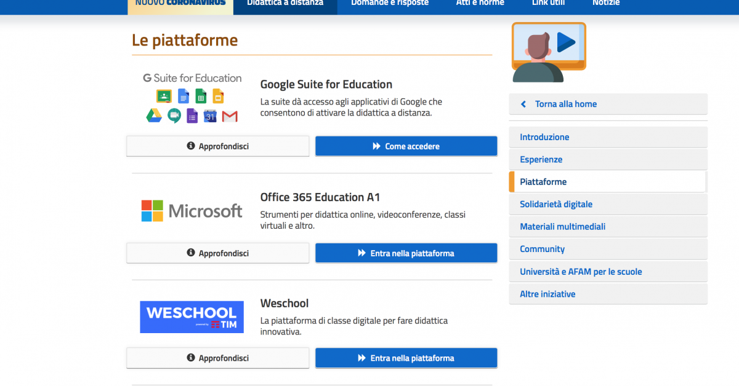Click the info icon in Office 365 Approfondisci
The image size is (739, 386).
(x=191, y=253)
